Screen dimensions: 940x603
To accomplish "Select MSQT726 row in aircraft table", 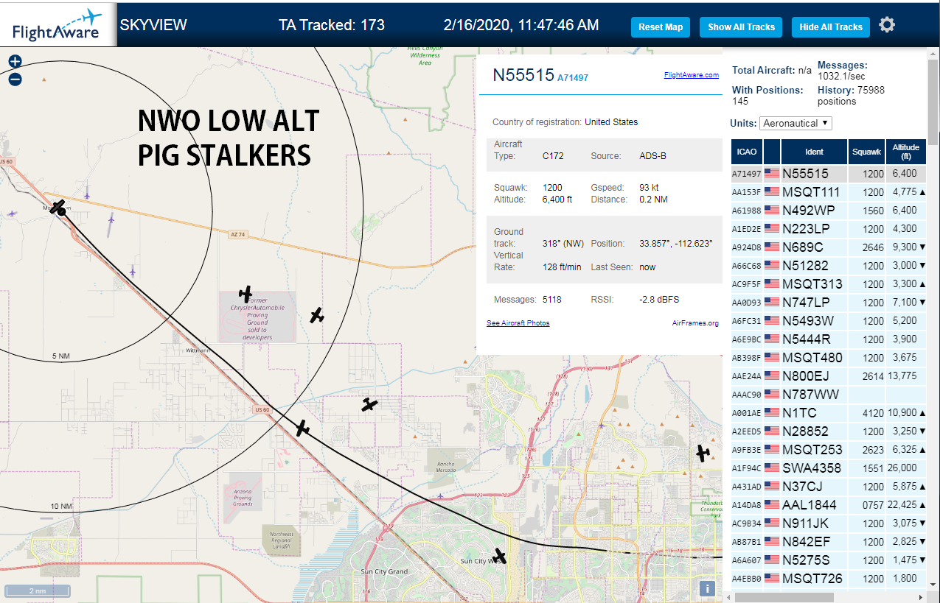I will point(829,579).
